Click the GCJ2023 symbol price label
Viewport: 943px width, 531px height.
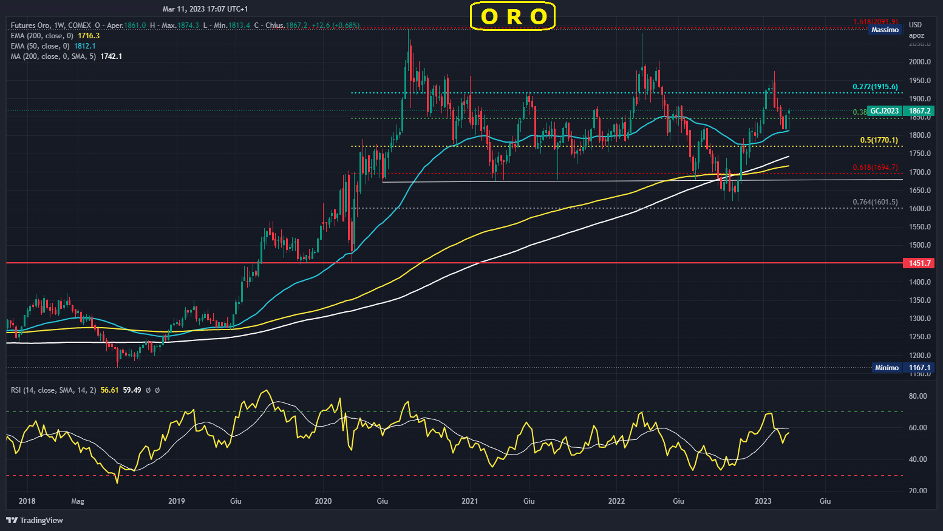click(x=884, y=111)
